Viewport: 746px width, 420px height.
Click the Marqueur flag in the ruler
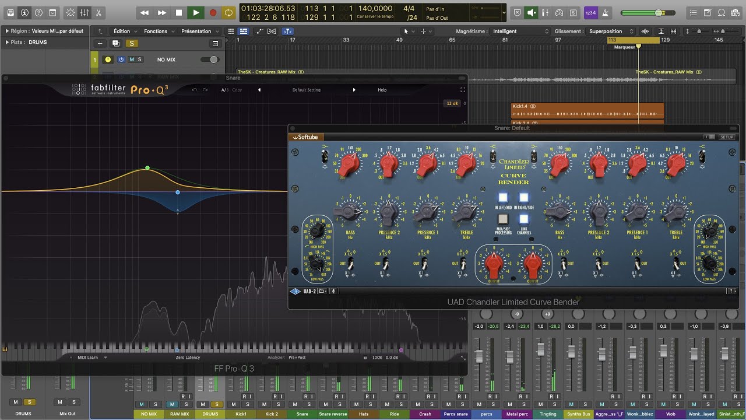pyautogui.click(x=638, y=47)
